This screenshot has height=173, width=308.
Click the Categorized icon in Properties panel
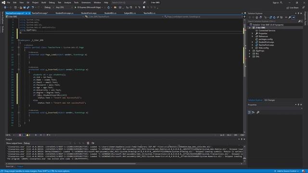pyautogui.click(x=249, y=112)
